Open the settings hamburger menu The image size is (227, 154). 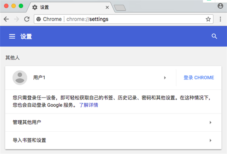point(12,36)
